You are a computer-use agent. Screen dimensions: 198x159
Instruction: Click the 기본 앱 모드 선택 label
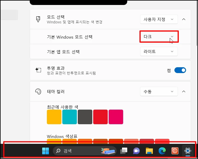click(x=63, y=52)
